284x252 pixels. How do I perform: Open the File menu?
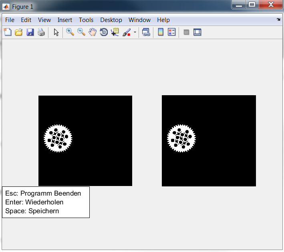pos(10,20)
